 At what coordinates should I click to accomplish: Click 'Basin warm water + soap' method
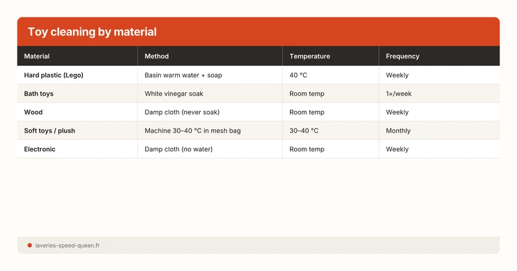(183, 75)
